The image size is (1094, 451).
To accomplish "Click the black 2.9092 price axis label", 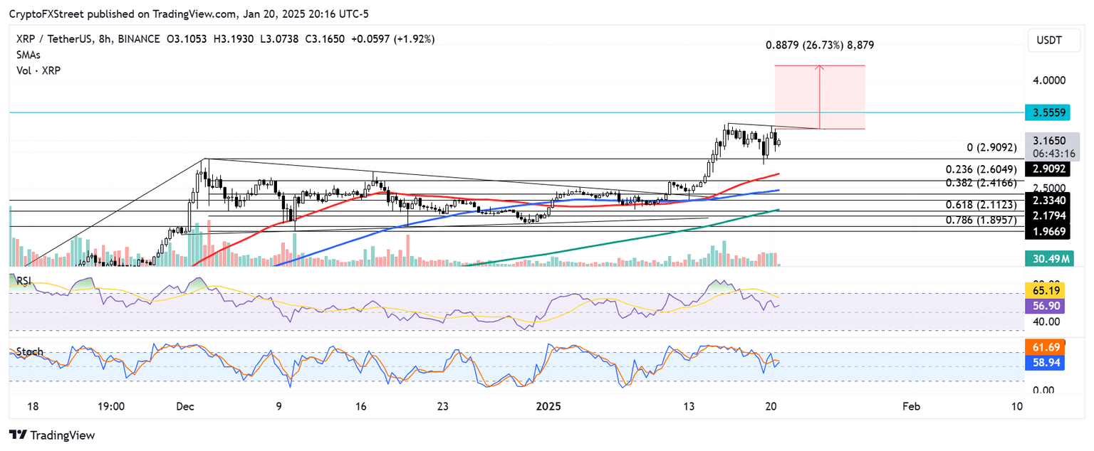I will pos(1053,169).
